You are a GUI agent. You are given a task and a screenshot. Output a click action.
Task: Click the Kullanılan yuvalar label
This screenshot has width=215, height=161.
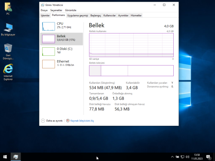(157, 83)
